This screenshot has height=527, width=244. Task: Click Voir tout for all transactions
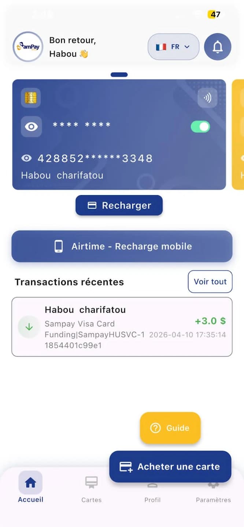point(210,281)
